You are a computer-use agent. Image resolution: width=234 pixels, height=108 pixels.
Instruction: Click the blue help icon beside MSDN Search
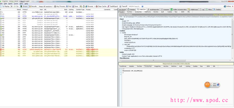[x=143, y=6]
